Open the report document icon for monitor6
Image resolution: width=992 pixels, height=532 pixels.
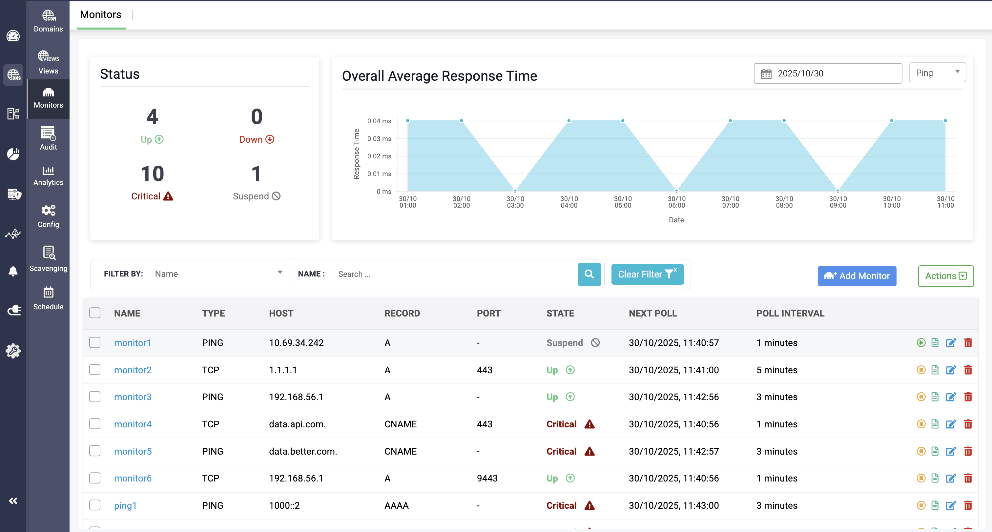935,478
